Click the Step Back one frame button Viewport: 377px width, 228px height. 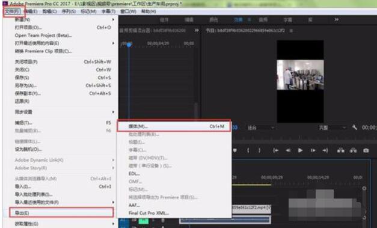coord(288,150)
